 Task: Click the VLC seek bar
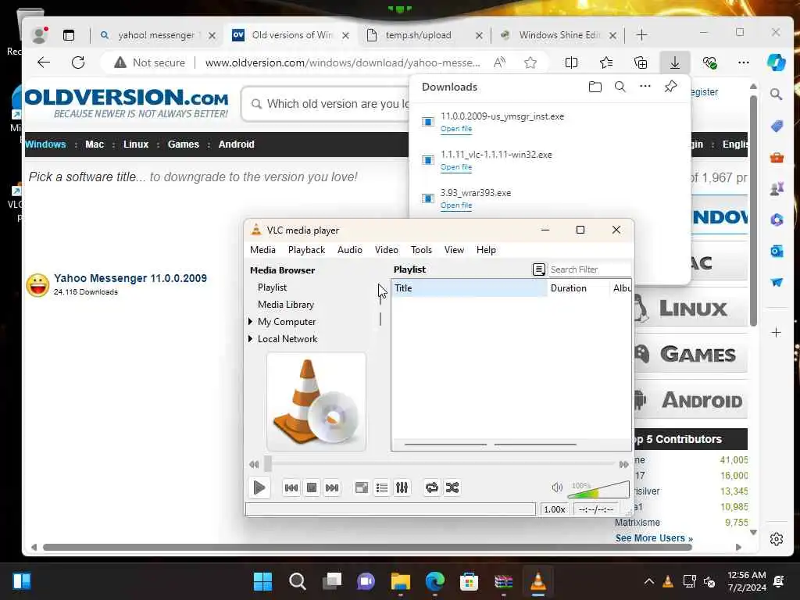point(442,463)
